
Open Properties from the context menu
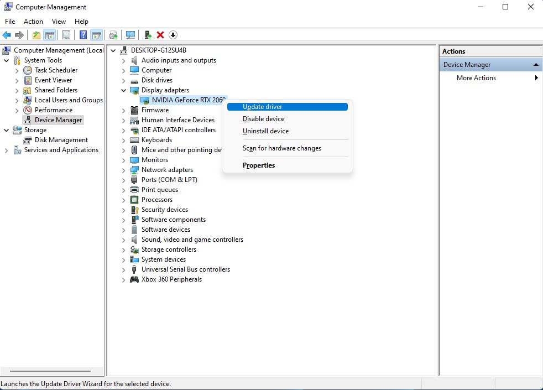[x=288, y=165]
